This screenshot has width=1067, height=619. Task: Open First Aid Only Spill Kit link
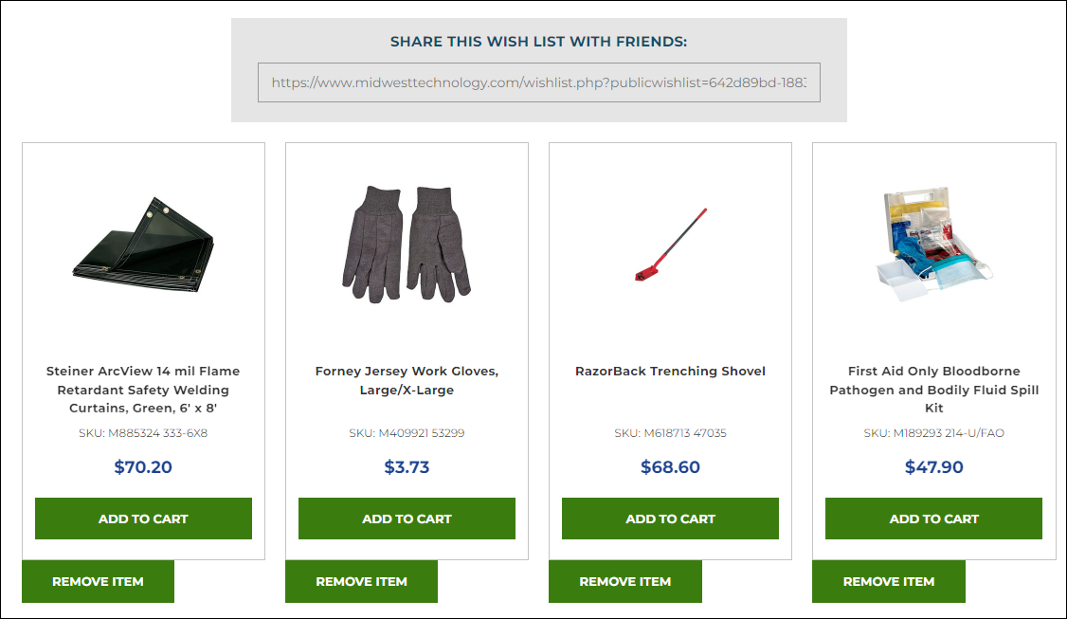click(x=933, y=390)
